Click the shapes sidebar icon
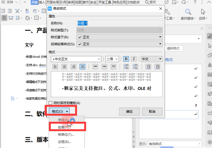212x148 pixels. click(x=210, y=55)
